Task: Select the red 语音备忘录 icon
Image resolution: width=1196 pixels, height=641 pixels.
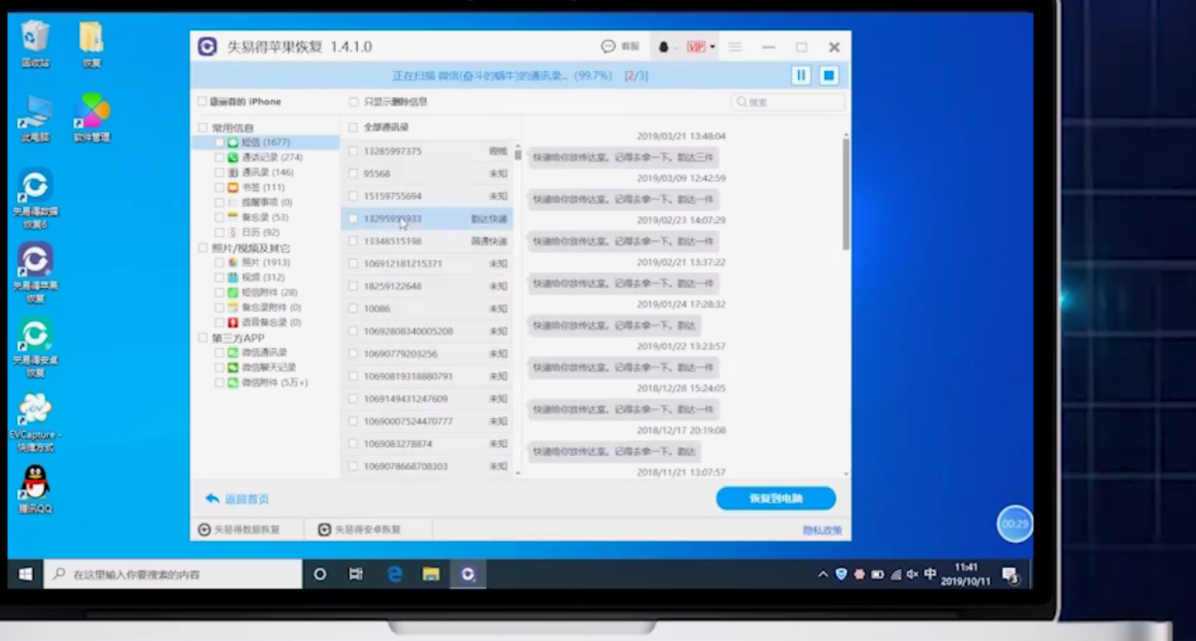Action: 233,323
